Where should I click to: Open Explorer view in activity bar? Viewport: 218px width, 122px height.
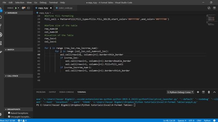coord(1,9)
